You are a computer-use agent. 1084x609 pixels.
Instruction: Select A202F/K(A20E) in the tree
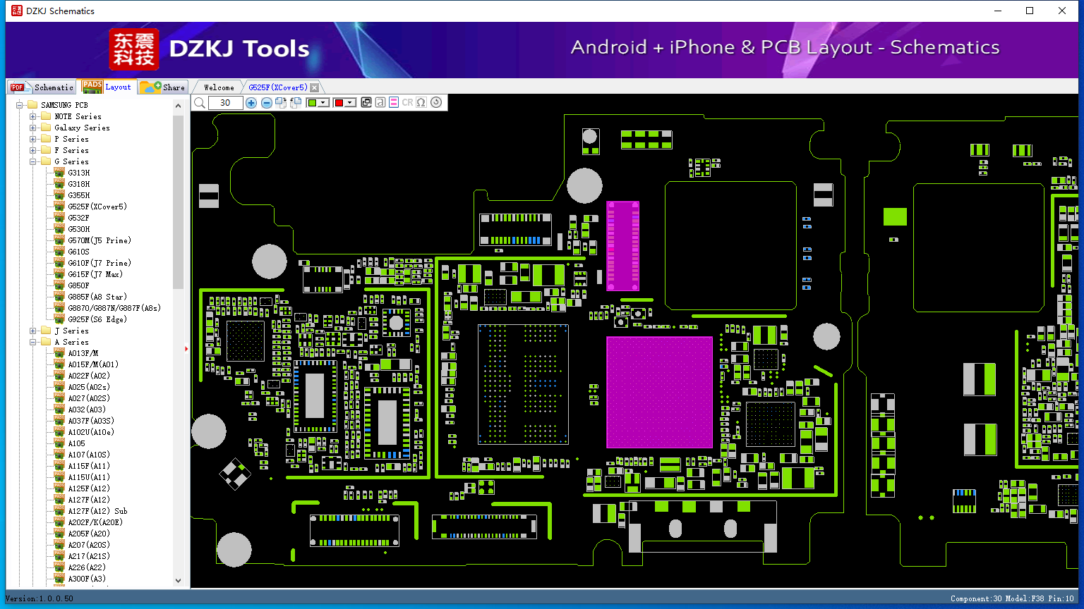click(x=95, y=522)
